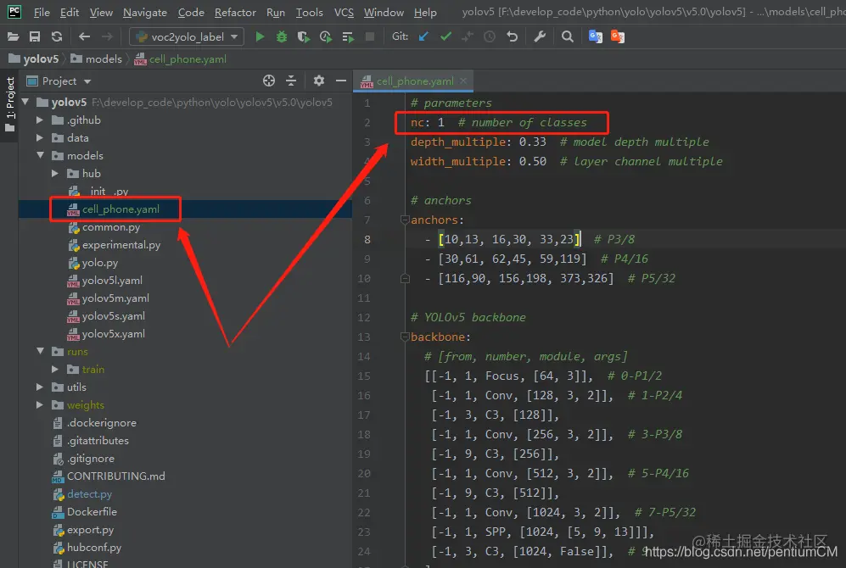Screen dimensions: 846x568
Task: Open the voc2yolo_label run configuration dropdown
Action: (187, 36)
